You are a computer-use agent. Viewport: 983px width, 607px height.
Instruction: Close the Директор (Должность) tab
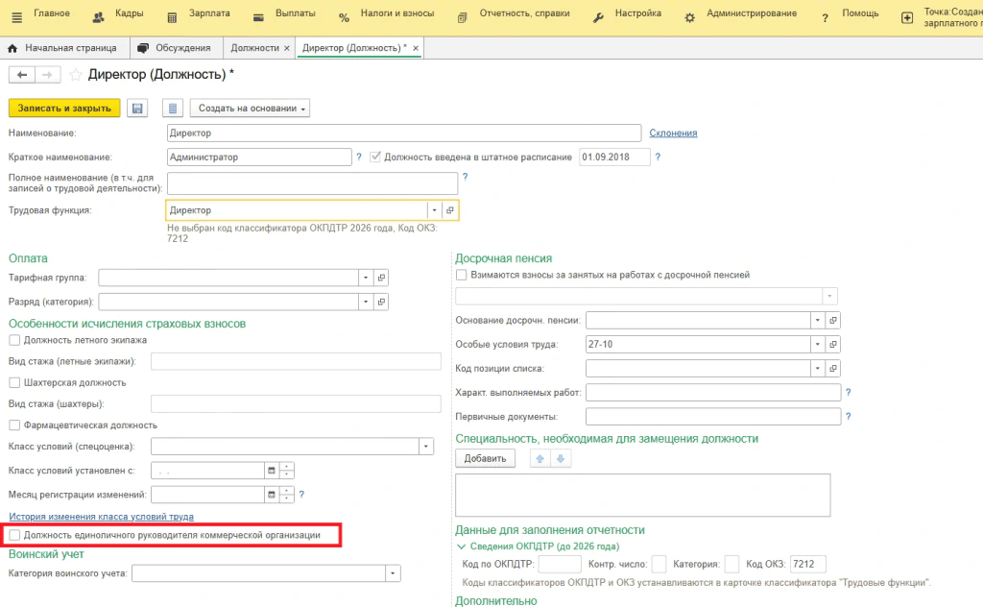[x=415, y=48]
